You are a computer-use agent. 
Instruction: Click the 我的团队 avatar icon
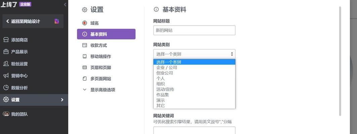tap(6, 114)
